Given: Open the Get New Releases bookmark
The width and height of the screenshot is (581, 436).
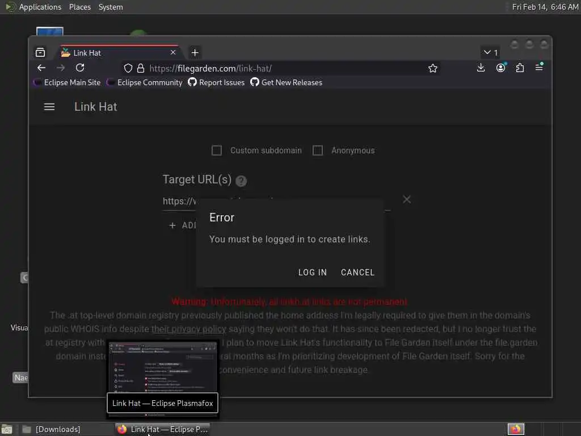Looking at the screenshot, I should pos(286,83).
